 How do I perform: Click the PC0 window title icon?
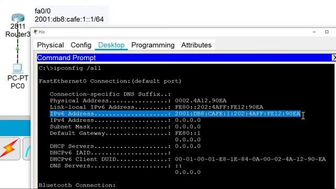35,32
